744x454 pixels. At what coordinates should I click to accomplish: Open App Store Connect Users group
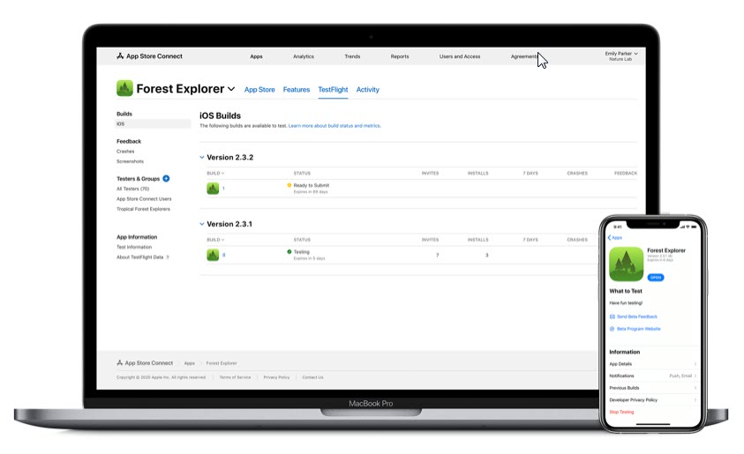144,199
